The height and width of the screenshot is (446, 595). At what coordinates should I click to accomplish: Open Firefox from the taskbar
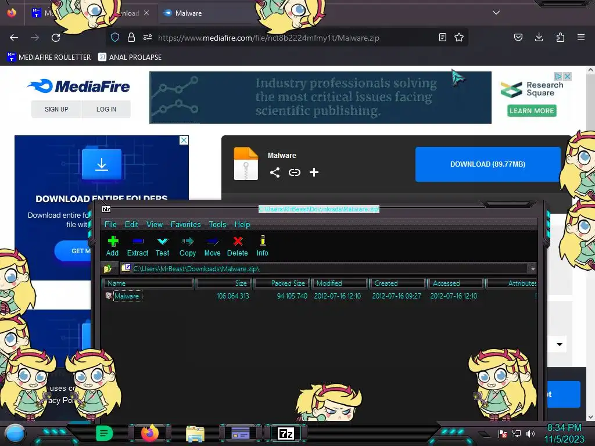tap(150, 433)
